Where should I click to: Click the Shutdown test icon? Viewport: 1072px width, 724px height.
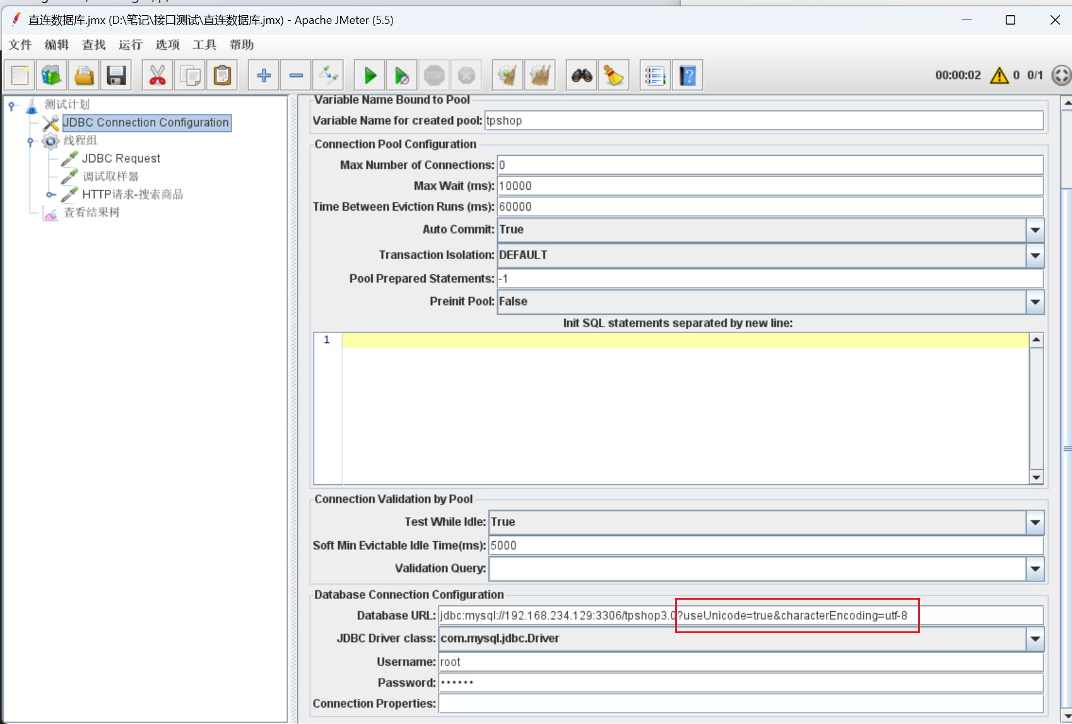coord(466,76)
